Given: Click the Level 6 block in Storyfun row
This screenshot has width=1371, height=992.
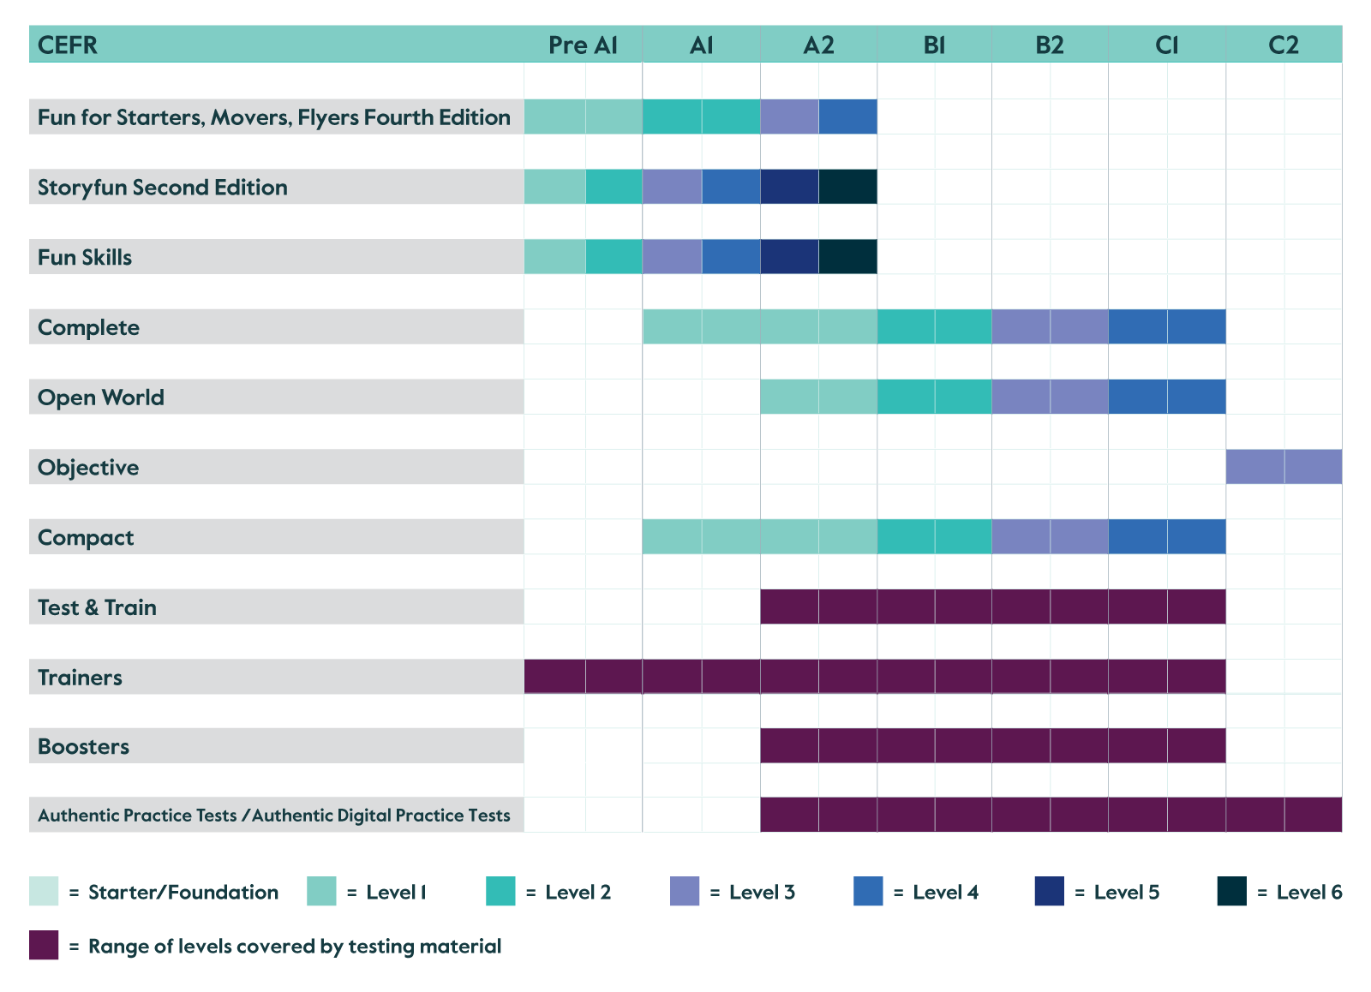Looking at the screenshot, I should [x=847, y=187].
